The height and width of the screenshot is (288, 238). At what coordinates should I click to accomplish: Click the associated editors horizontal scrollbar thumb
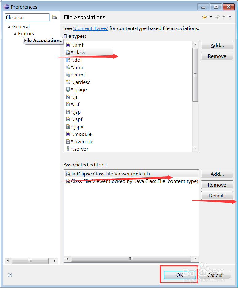[x=131, y=259]
